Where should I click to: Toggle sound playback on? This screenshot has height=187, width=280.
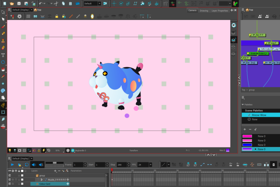33,165
